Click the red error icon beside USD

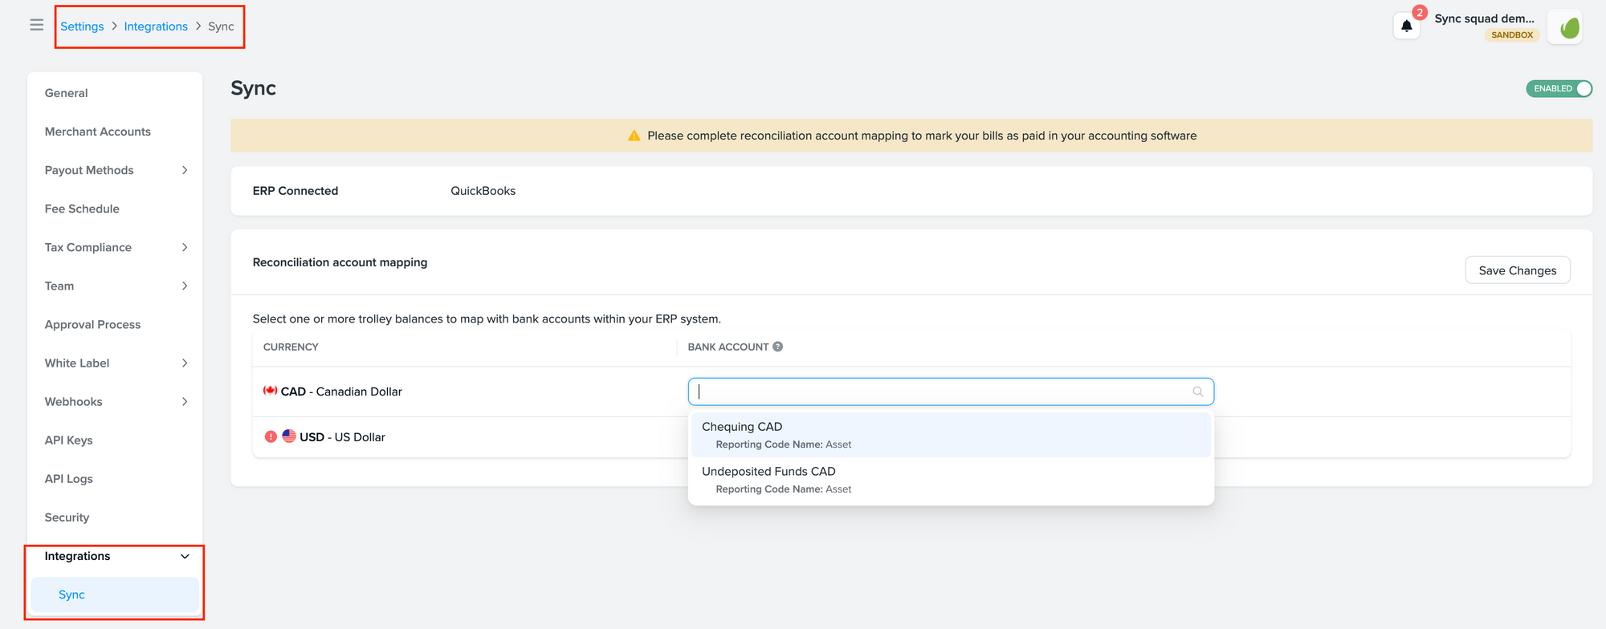tap(271, 437)
